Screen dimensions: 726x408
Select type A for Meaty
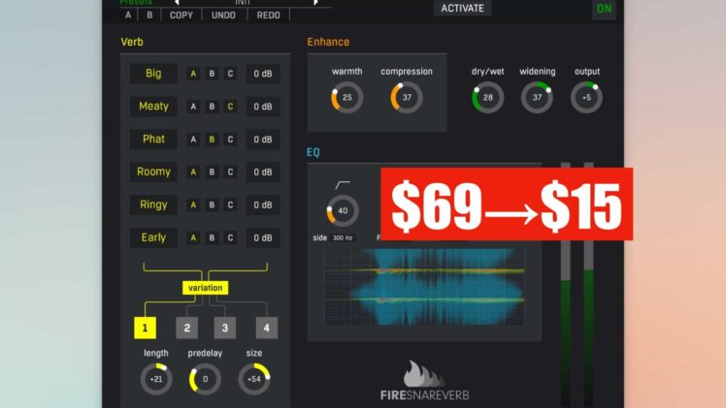(193, 107)
